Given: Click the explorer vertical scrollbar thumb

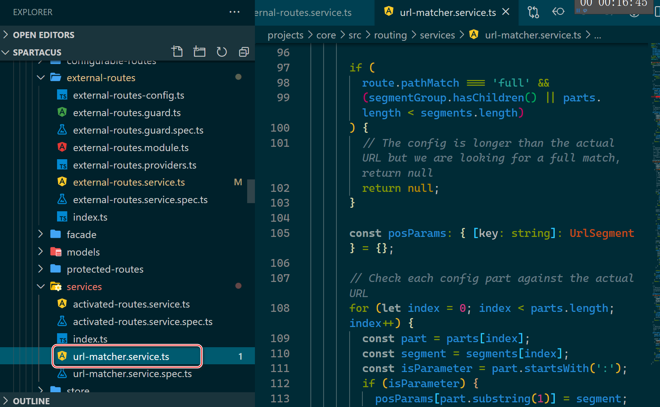Looking at the screenshot, I should [251, 191].
